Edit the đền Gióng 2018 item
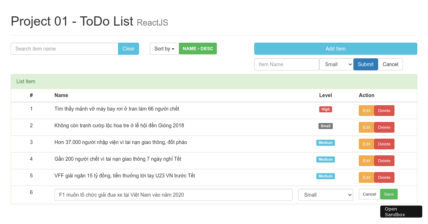Image resolution: width=428 pixels, height=224 pixels. 366,127
